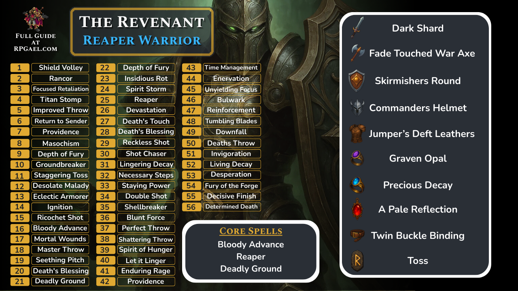The width and height of the screenshot is (518, 291).
Task: Click the Determined Death skill label
Action: [231, 207]
